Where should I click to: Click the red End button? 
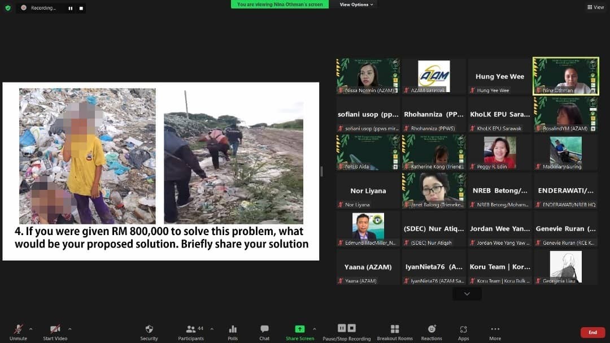(592, 332)
